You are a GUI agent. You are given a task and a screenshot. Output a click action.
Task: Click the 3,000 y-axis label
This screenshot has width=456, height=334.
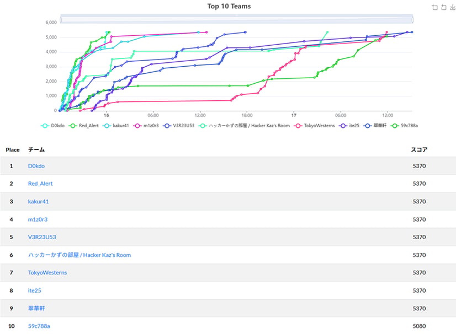(51, 67)
